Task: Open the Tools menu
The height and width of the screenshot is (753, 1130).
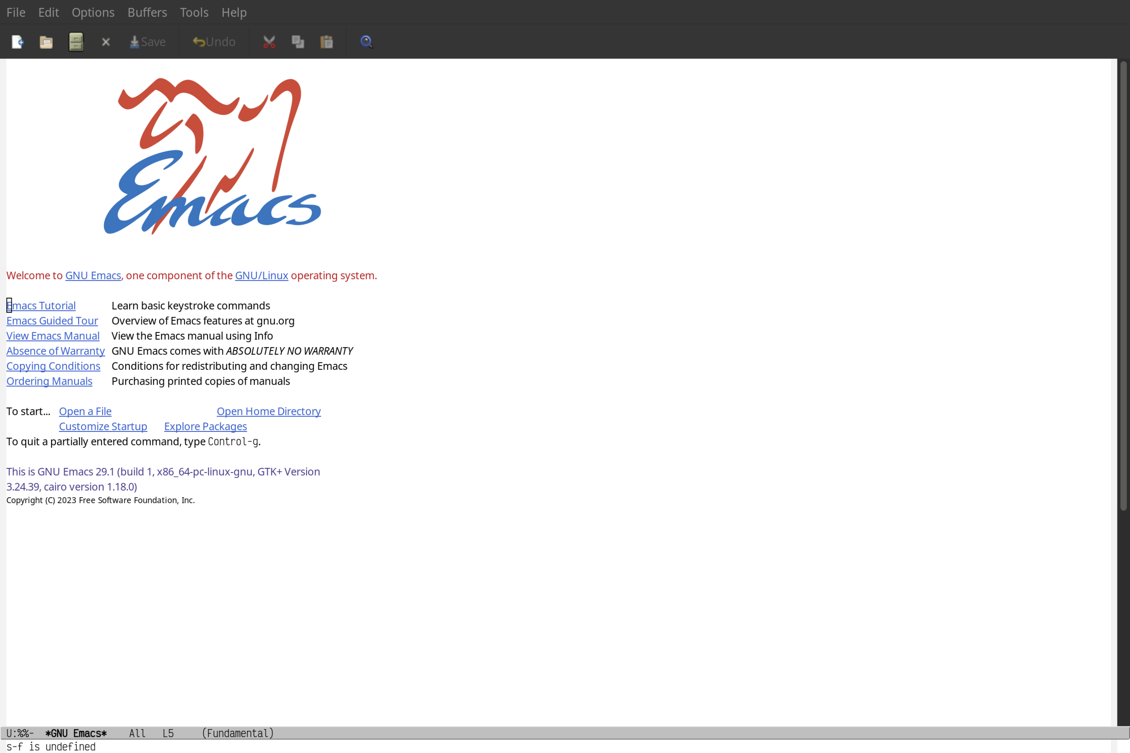Action: [193, 12]
